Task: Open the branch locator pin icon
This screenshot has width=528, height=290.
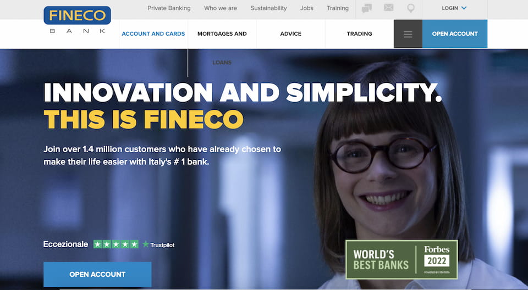Action: (x=410, y=8)
